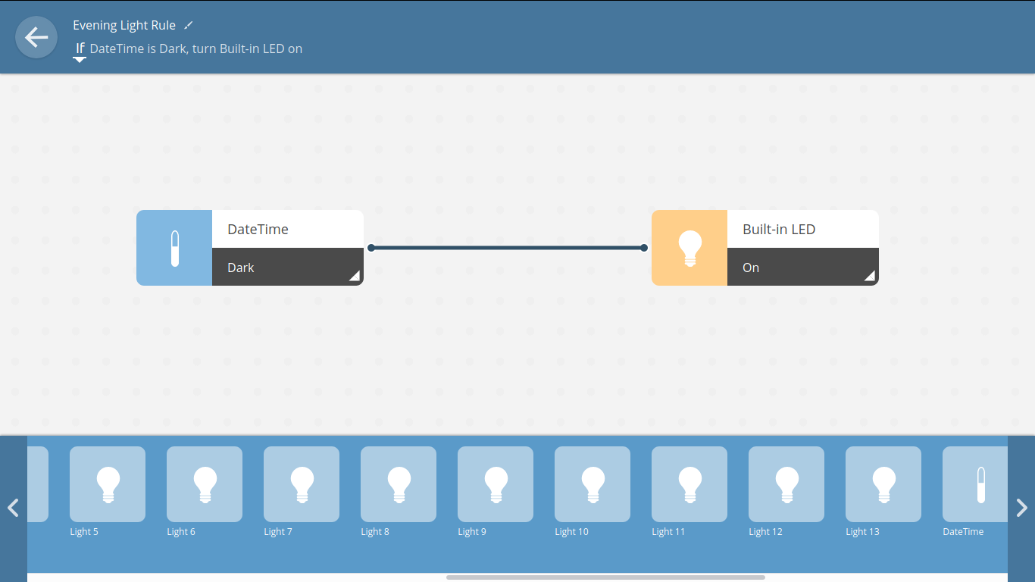Select the Light 5 device icon
Image resolution: width=1035 pixels, height=582 pixels.
[x=107, y=484]
